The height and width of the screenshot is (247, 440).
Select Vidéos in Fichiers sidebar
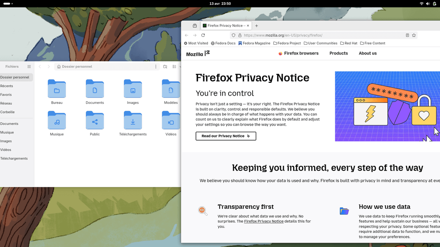[16, 150]
